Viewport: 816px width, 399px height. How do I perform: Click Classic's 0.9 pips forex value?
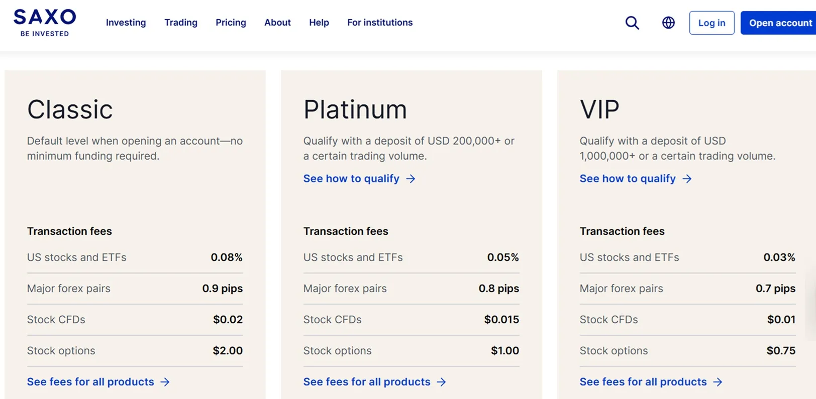[223, 289]
